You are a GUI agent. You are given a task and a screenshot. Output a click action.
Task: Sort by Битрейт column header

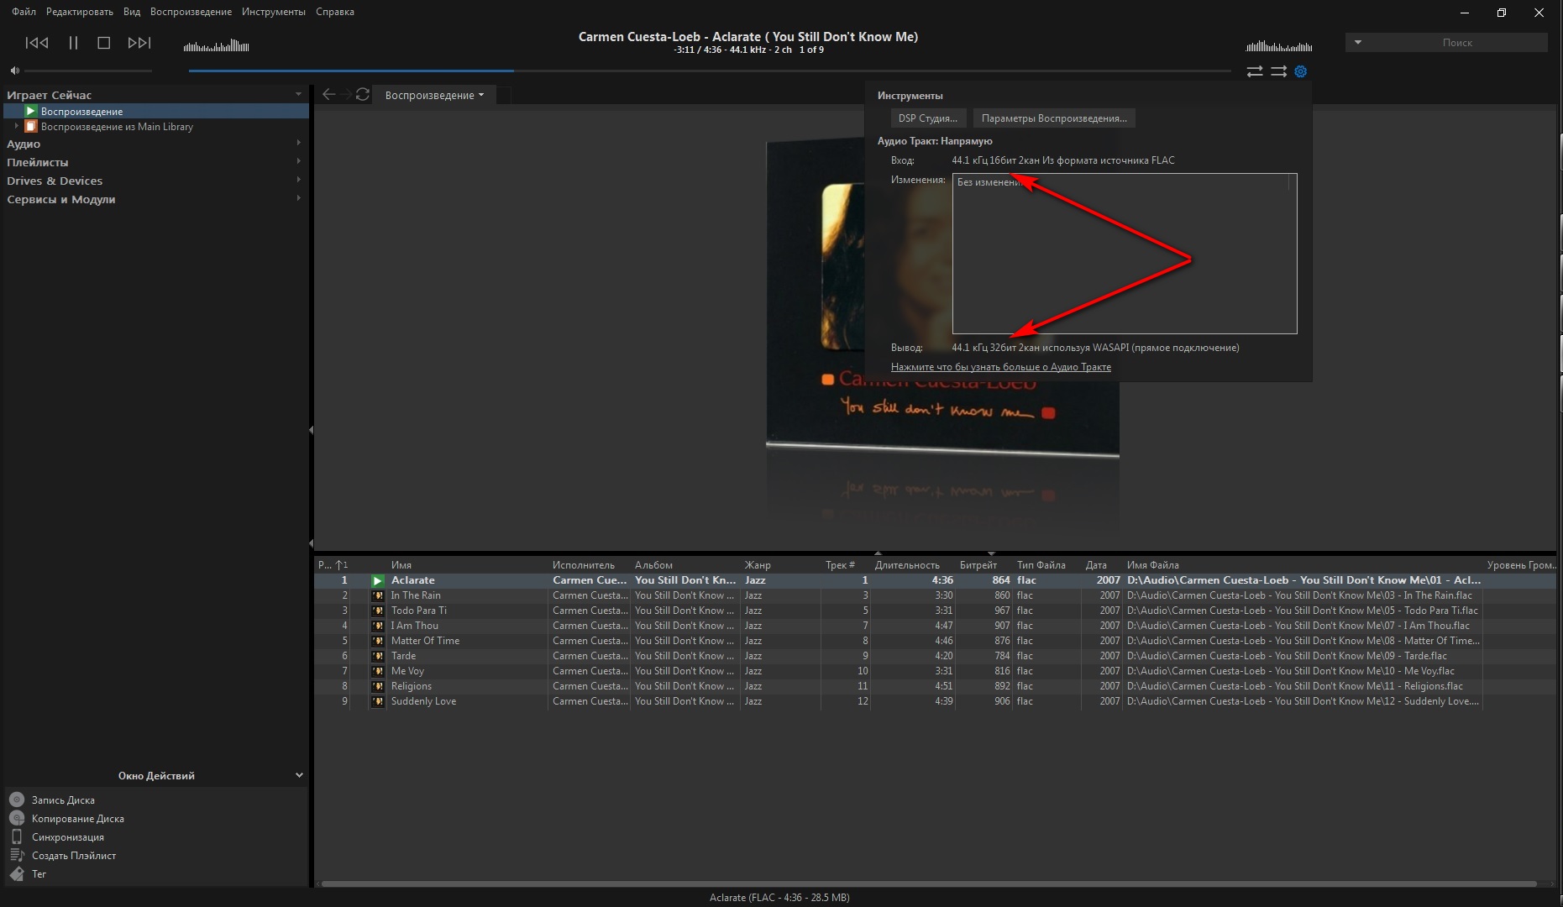(x=978, y=565)
